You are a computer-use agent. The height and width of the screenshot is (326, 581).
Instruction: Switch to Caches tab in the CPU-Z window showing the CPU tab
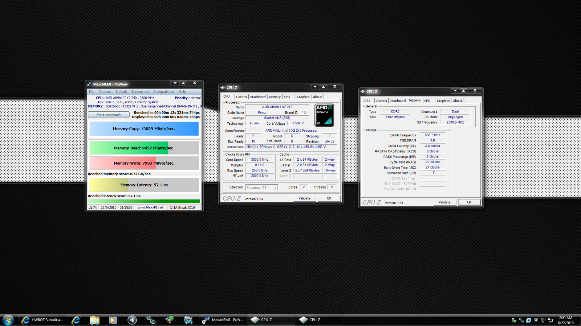[241, 97]
